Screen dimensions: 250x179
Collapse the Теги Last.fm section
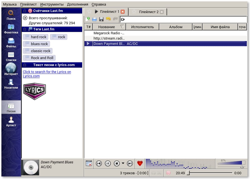tap(25, 29)
